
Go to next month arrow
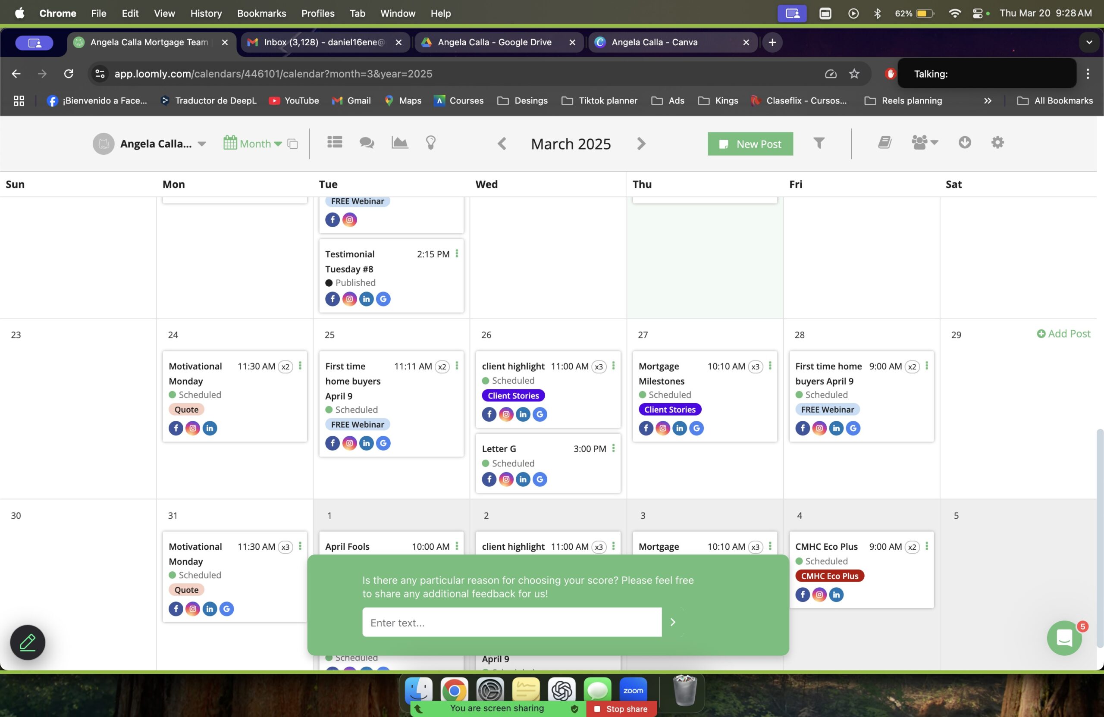pyautogui.click(x=641, y=144)
